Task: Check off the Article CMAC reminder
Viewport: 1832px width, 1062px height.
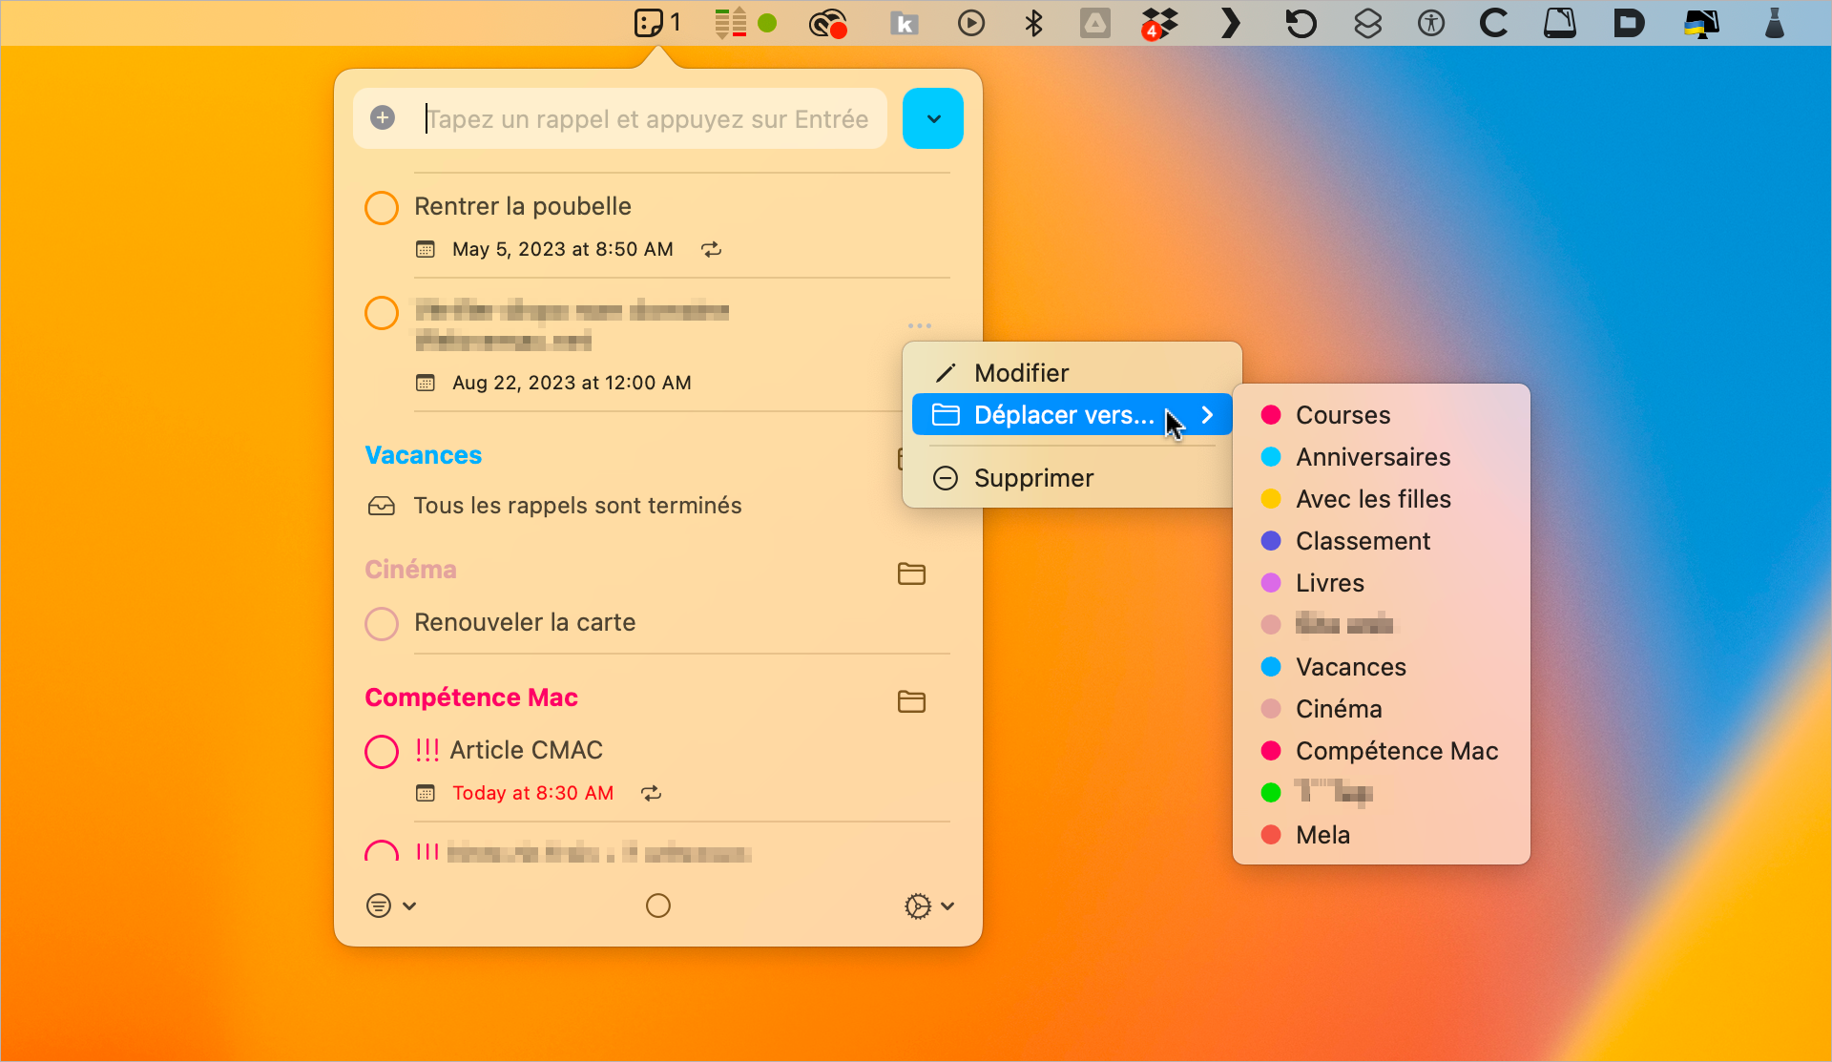Action: [382, 751]
